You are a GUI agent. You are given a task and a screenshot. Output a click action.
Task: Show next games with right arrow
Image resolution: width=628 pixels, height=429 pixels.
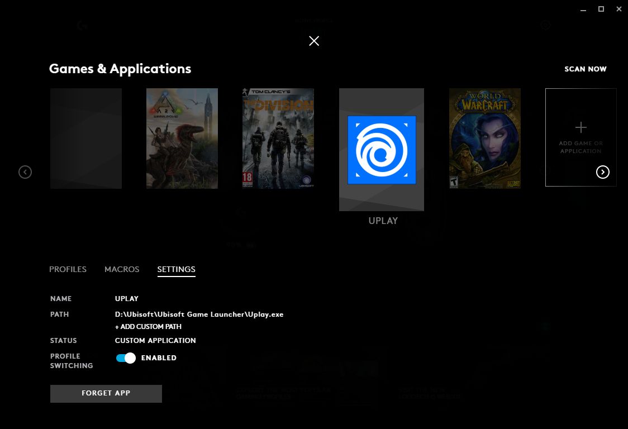pyautogui.click(x=603, y=172)
